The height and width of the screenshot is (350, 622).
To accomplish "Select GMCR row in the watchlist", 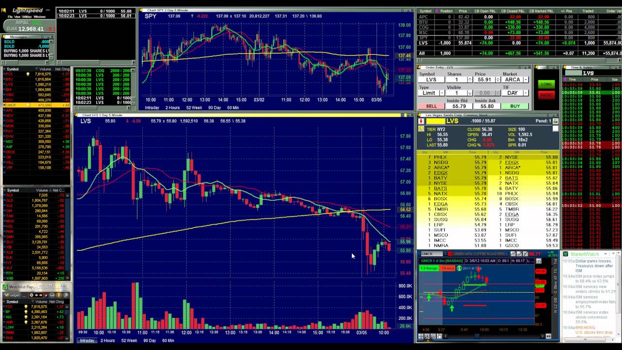I will (36, 105).
